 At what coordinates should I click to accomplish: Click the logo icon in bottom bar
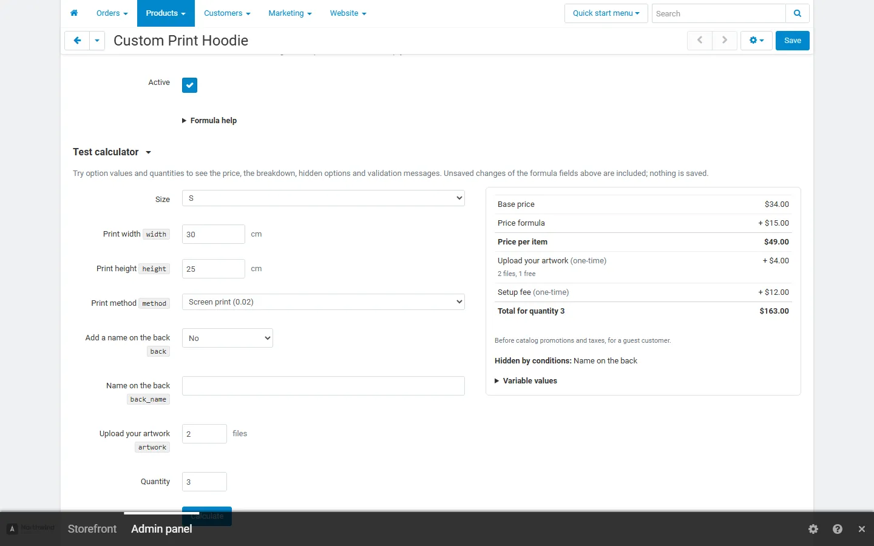tap(12, 529)
